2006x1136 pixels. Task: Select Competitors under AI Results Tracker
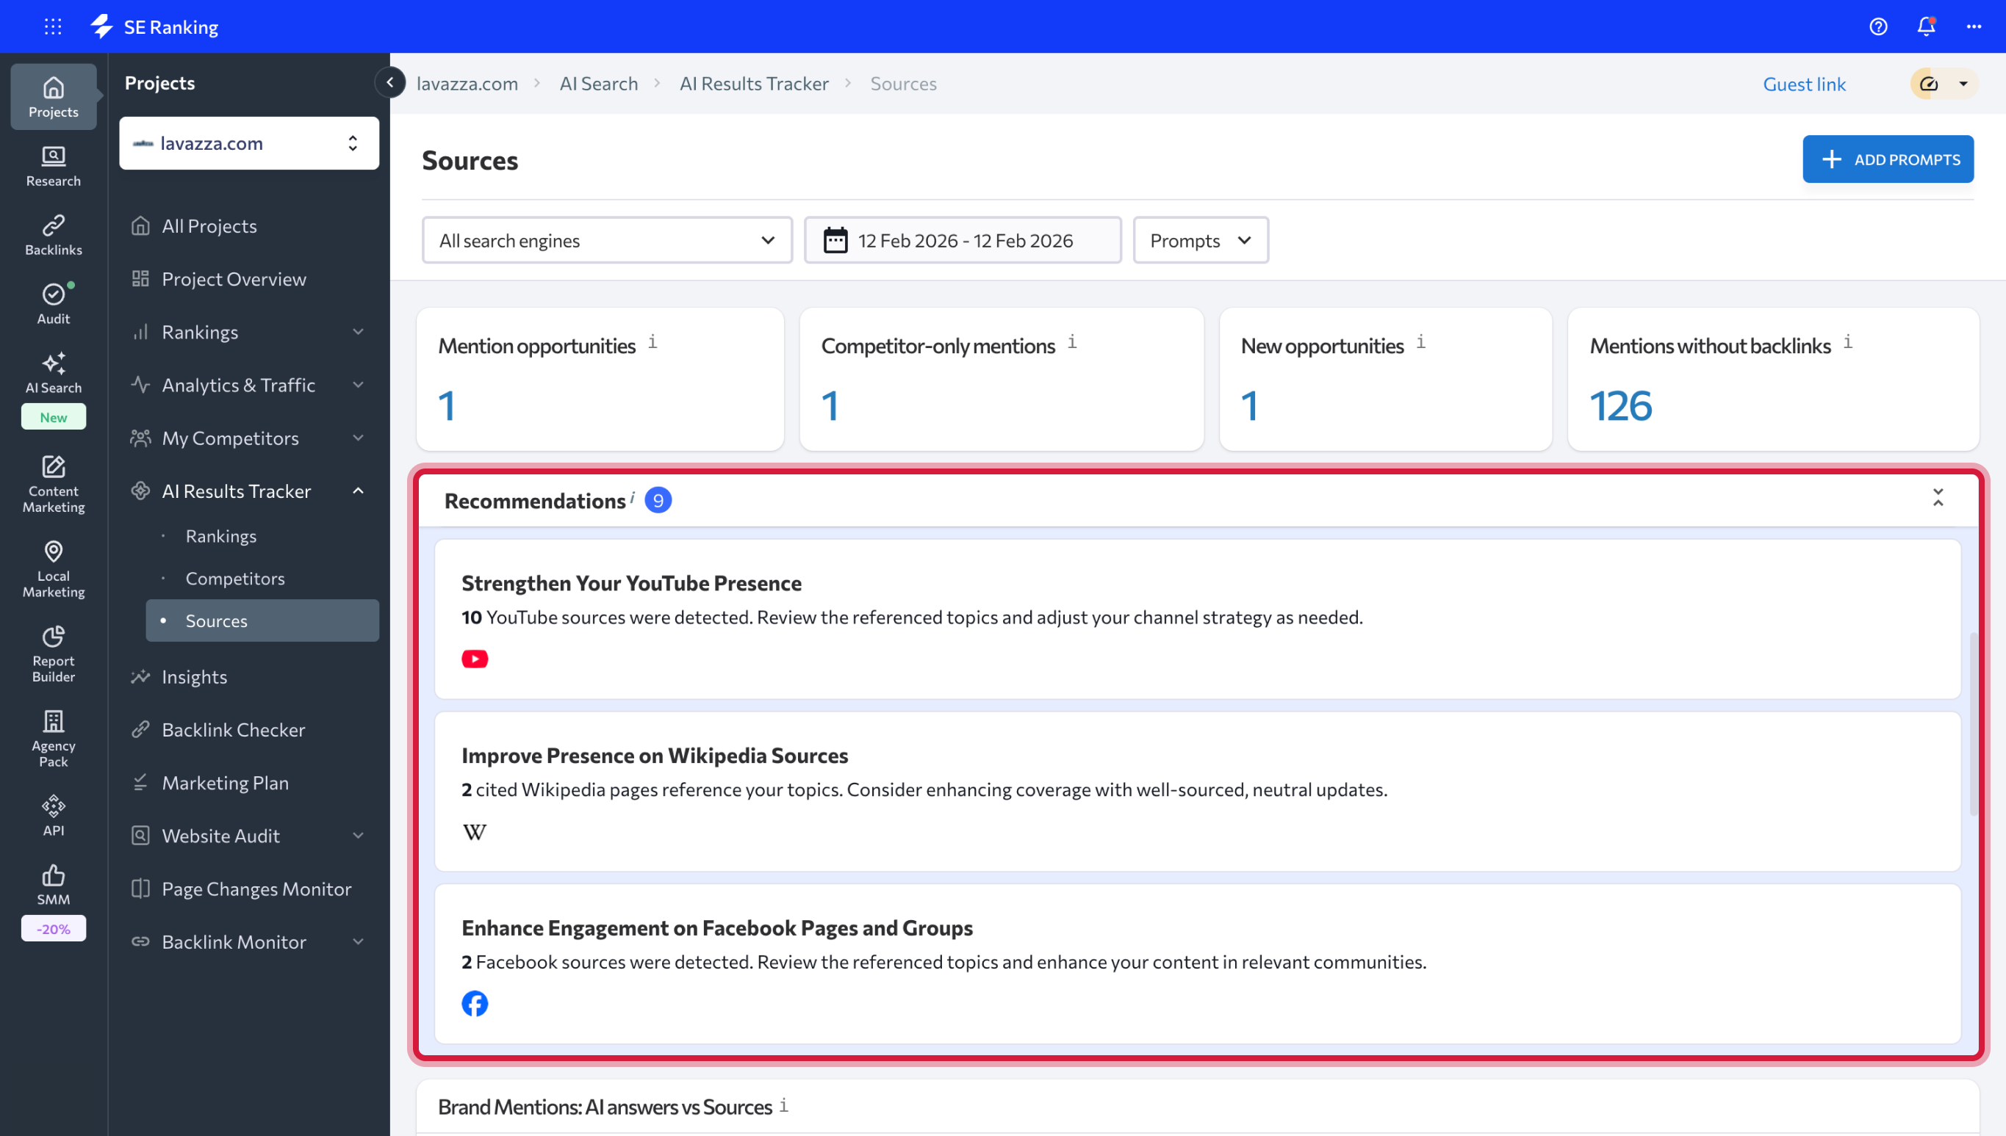(x=235, y=578)
